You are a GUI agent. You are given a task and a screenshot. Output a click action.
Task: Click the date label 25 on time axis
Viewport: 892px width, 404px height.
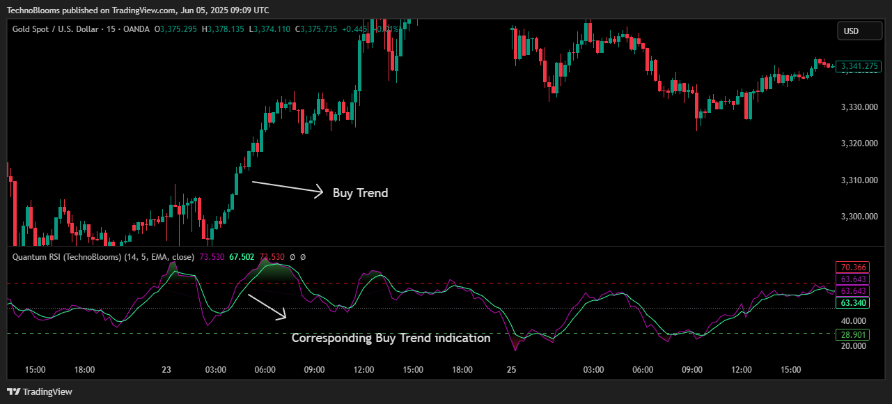pyautogui.click(x=512, y=370)
